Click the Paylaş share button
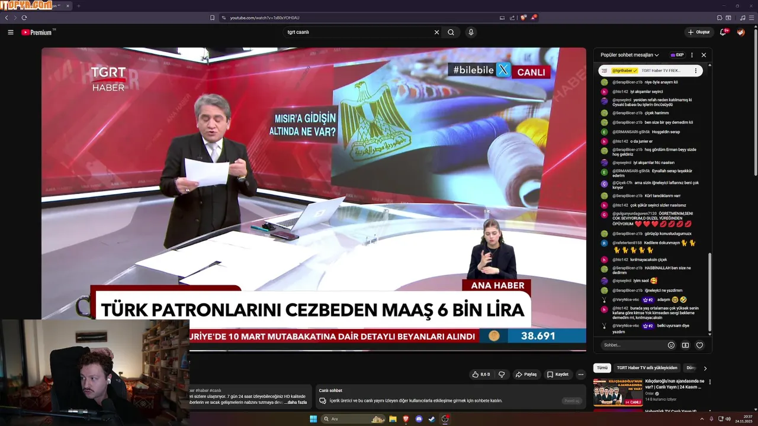758x426 pixels. (526, 375)
